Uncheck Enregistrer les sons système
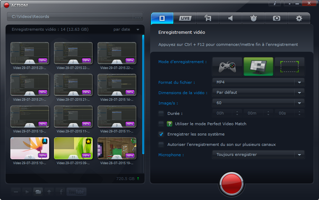Screen dimensions: 319x200 click(161, 134)
